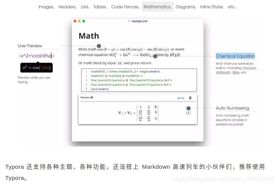Click the inline $$ code snippet
The width and height of the screenshot is (278, 186).
120,63
